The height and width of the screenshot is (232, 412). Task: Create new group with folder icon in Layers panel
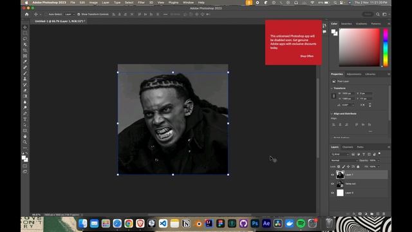(x=371, y=214)
